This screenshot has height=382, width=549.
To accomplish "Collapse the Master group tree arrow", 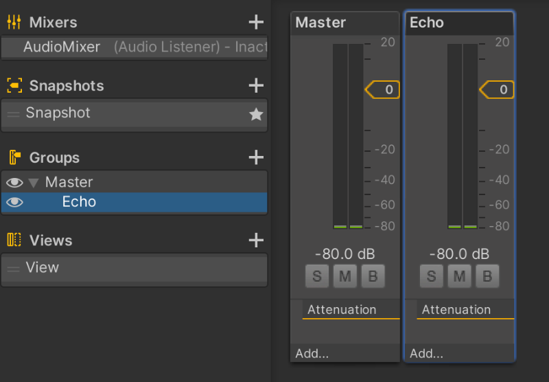I will 34,183.
